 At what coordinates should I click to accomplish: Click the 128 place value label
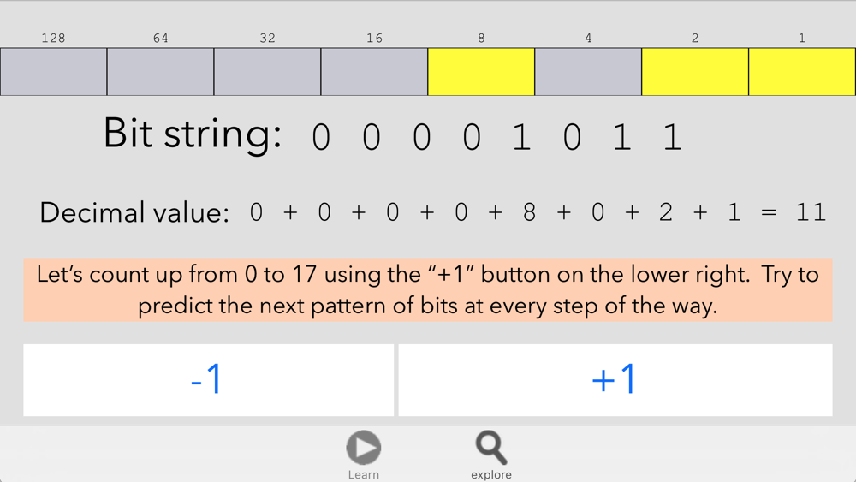(x=53, y=39)
